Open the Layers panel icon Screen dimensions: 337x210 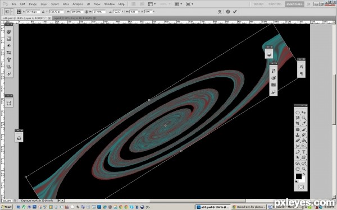(x=269, y=55)
